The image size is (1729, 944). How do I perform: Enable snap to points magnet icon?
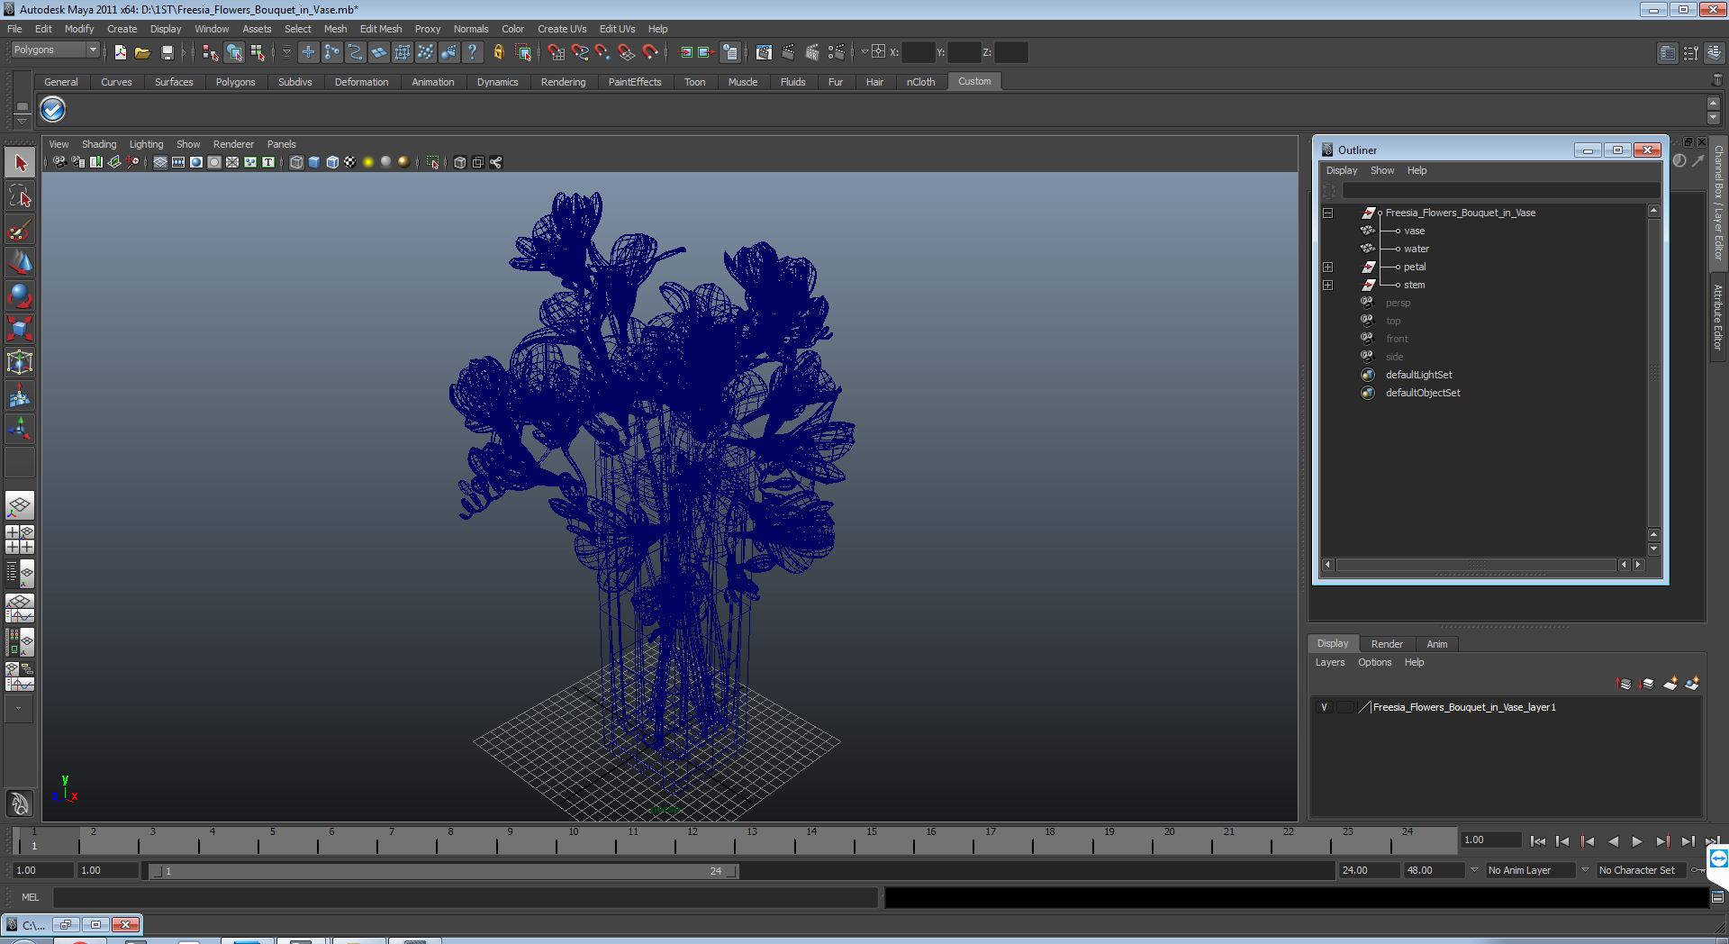[x=603, y=52]
